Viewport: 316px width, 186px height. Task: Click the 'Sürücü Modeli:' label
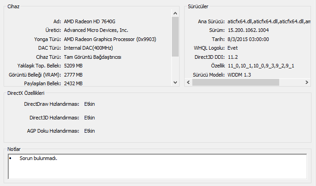pos(209,75)
